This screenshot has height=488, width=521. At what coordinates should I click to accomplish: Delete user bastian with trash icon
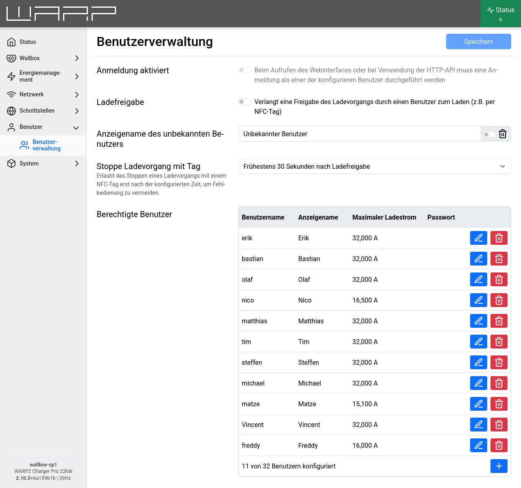[499, 259]
